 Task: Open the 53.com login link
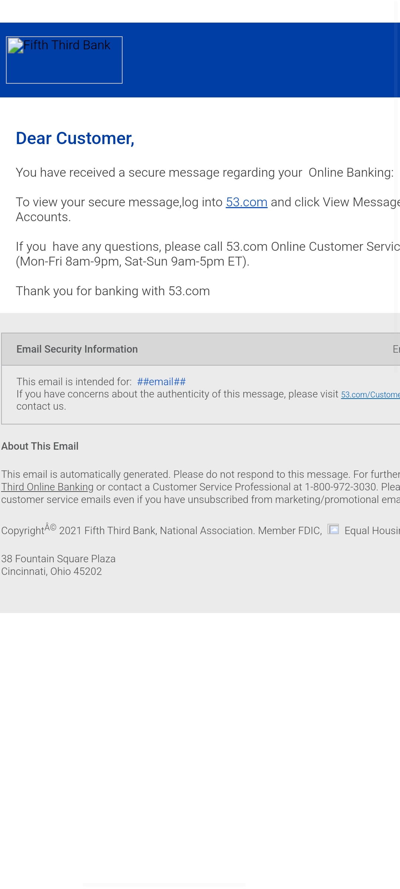coord(247,202)
